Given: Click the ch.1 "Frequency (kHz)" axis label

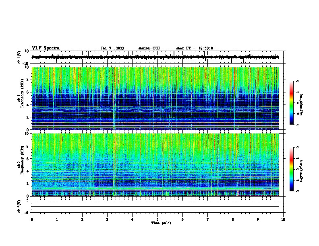Looking at the screenshot, I should click(22, 93).
